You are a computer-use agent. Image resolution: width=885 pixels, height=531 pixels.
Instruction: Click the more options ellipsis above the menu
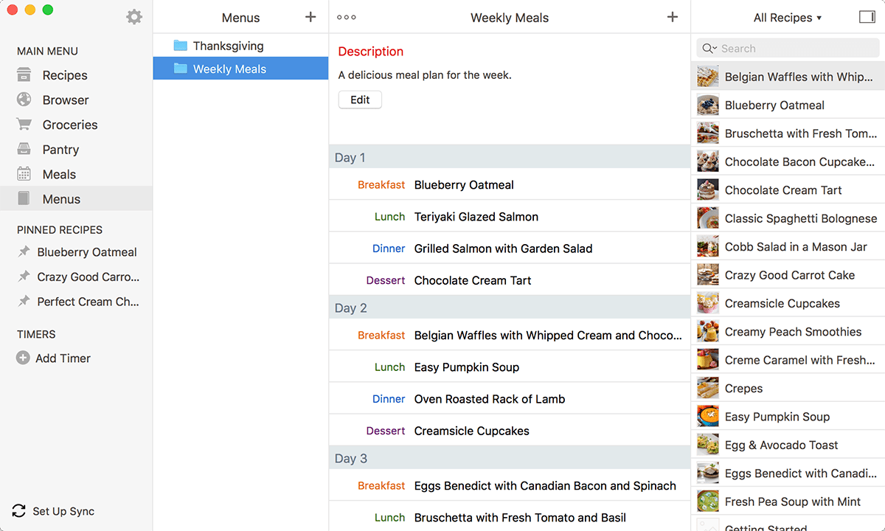click(346, 16)
